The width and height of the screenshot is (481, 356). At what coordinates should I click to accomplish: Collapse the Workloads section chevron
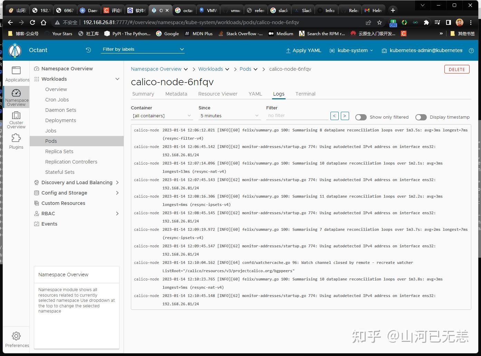pos(117,79)
